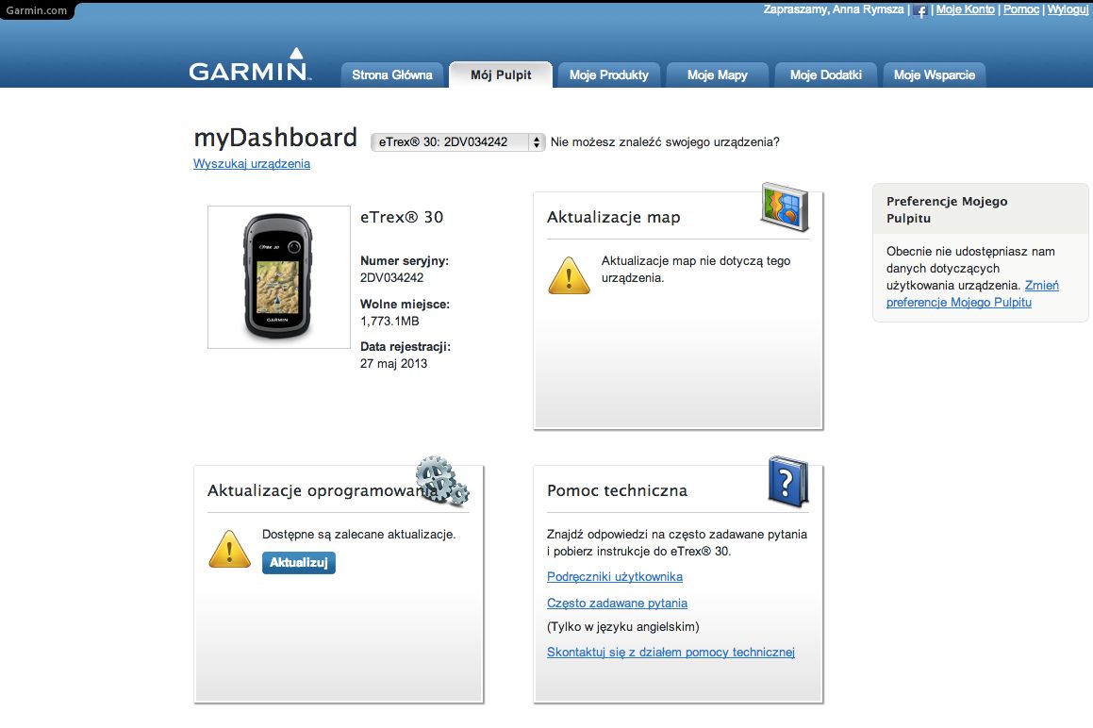Go to the Moje Mapy tab
Screen dimensions: 1093x728
pos(718,74)
